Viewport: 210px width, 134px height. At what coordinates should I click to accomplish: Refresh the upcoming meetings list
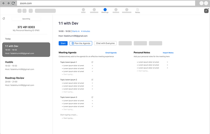pyautogui.click(x=4, y=19)
